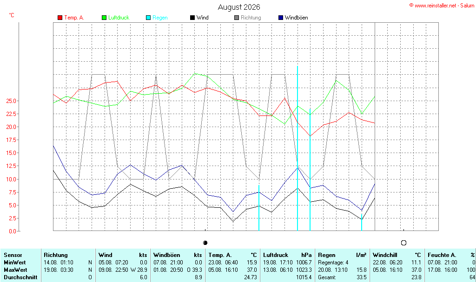Click the 22.5 y-axis tick label

[11, 114]
